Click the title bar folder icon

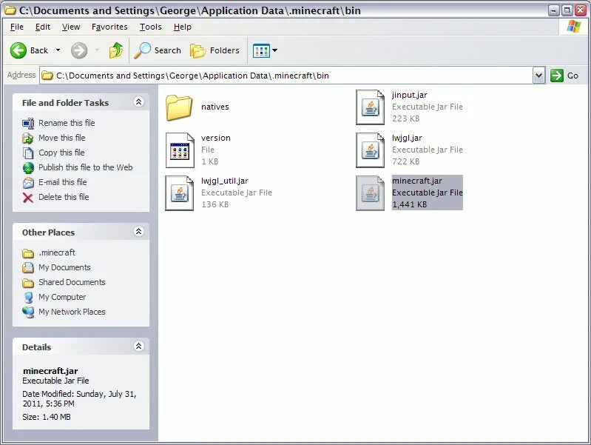coord(10,10)
